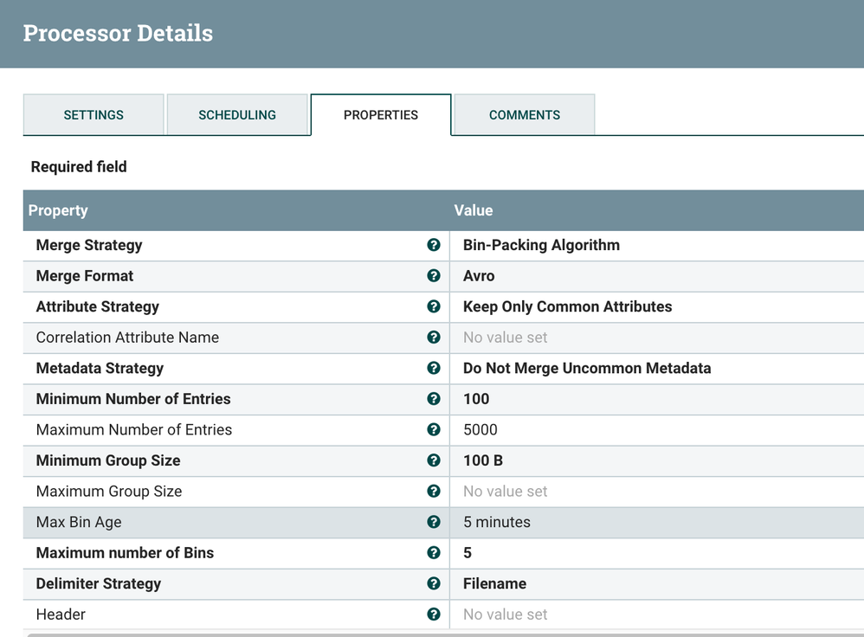Click help icon for Header property
This screenshot has height=637, width=864.
434,614
